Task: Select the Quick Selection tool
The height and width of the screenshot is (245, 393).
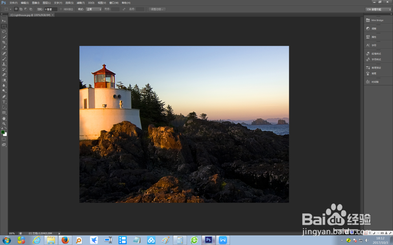Action: (x=4, y=37)
